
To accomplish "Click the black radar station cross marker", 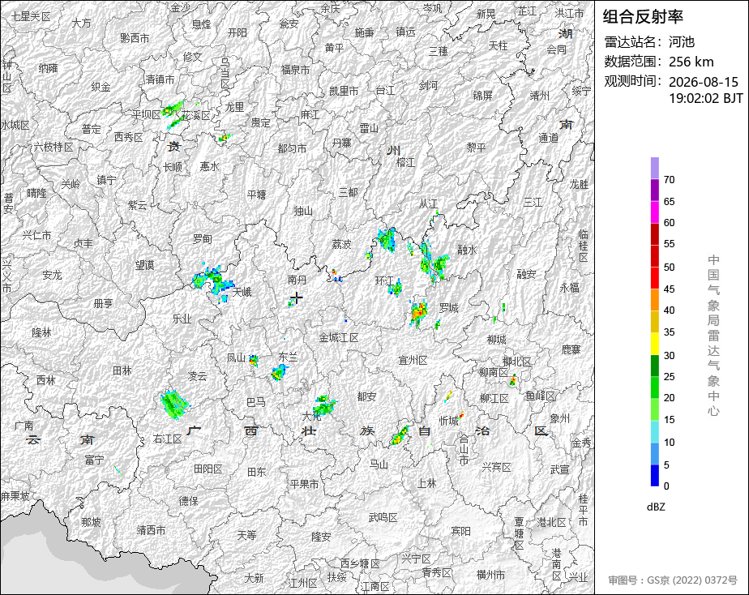I will tap(297, 298).
